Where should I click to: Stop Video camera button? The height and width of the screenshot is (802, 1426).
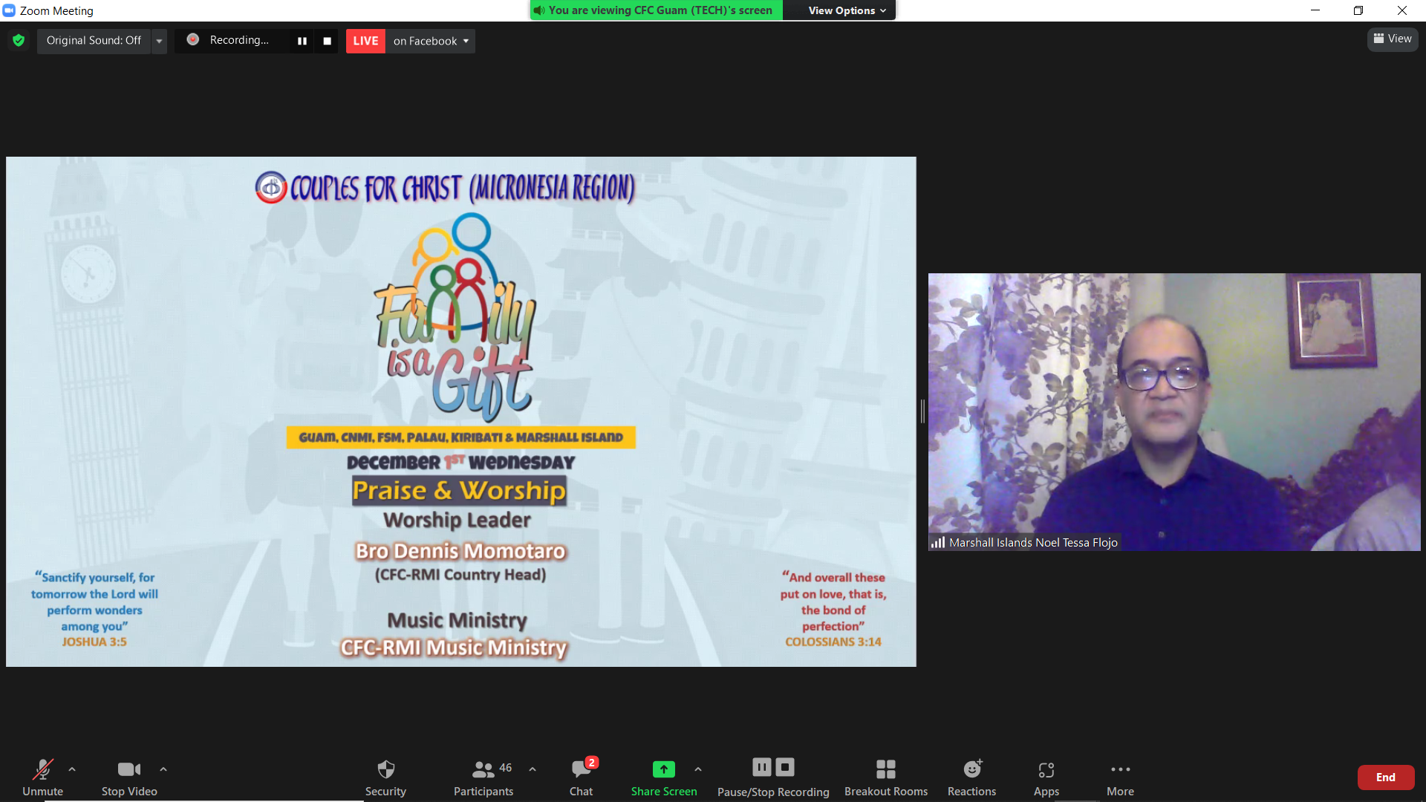point(129,777)
